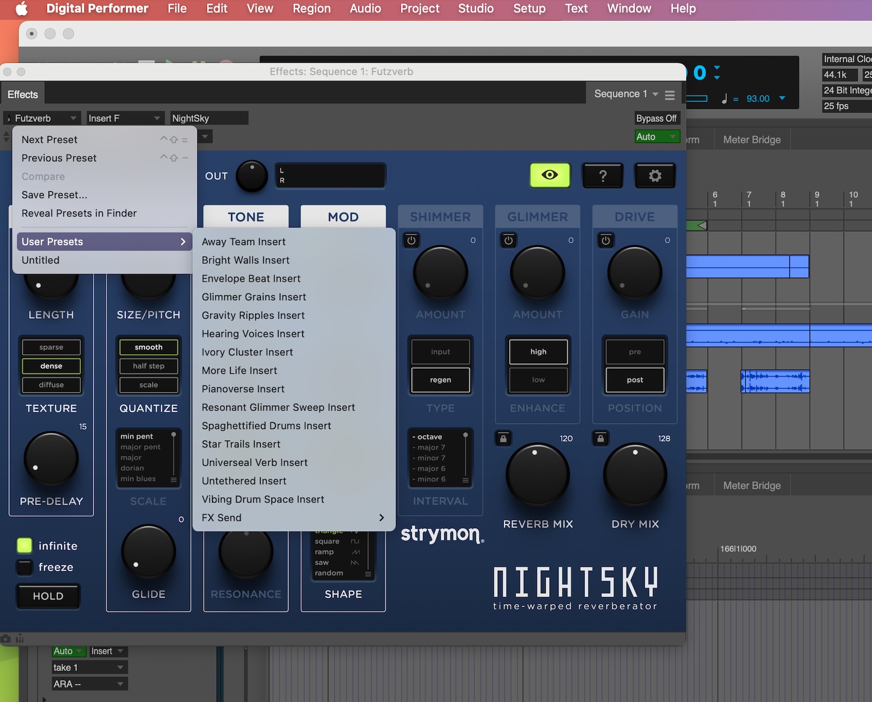The image size is (872, 702).
Task: Select the sparse texture option
Action: tap(51, 347)
